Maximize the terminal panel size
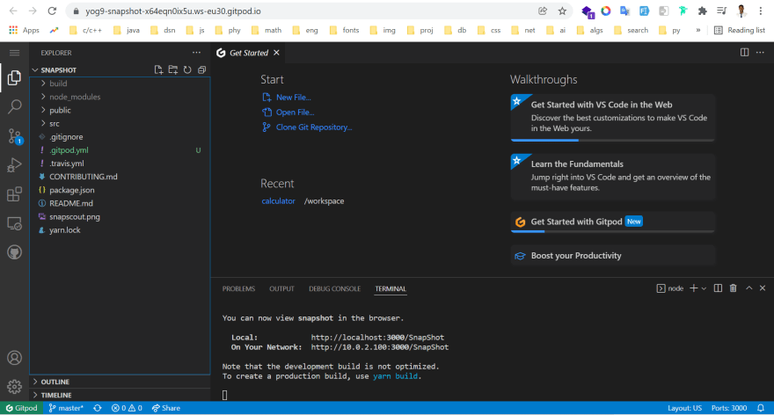774x415 pixels. (748, 288)
